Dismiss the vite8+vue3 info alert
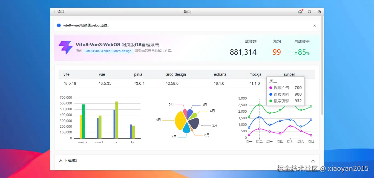The width and height of the screenshot is (374, 178). [x=315, y=26]
